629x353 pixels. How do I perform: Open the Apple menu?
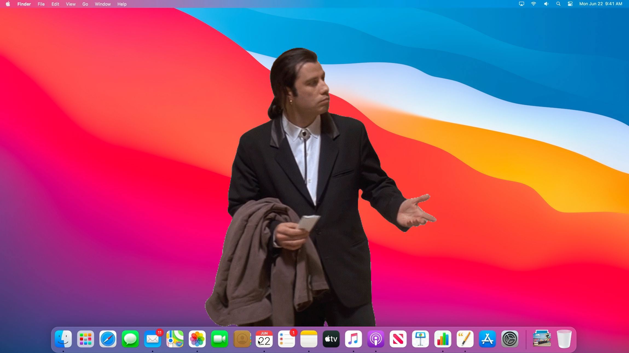point(8,4)
